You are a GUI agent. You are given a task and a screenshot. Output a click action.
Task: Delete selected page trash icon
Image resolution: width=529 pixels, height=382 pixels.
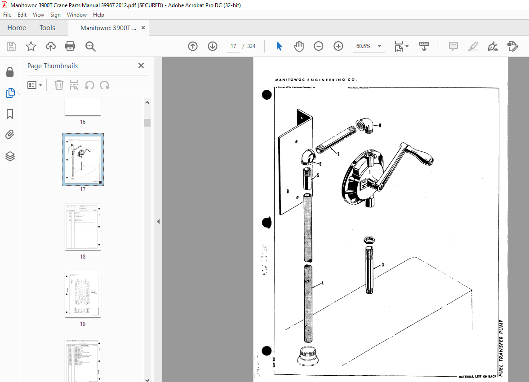pos(59,85)
